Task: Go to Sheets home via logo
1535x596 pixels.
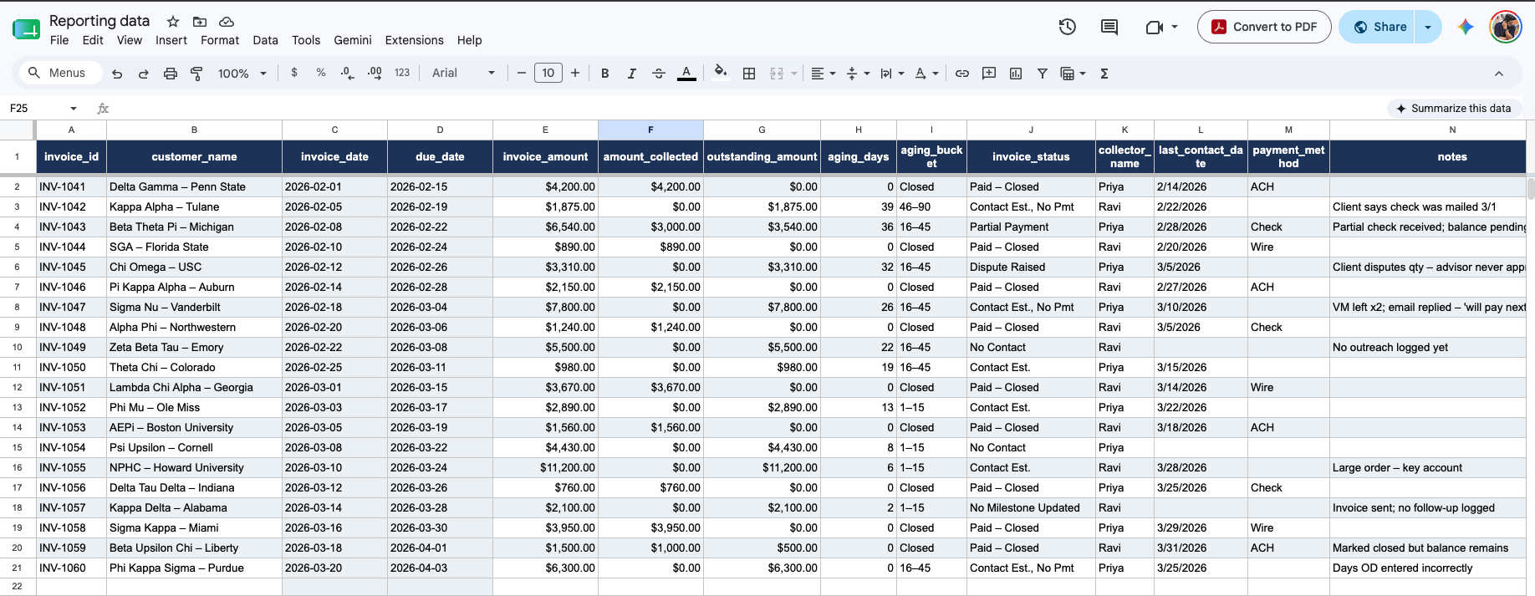Action: [x=26, y=29]
